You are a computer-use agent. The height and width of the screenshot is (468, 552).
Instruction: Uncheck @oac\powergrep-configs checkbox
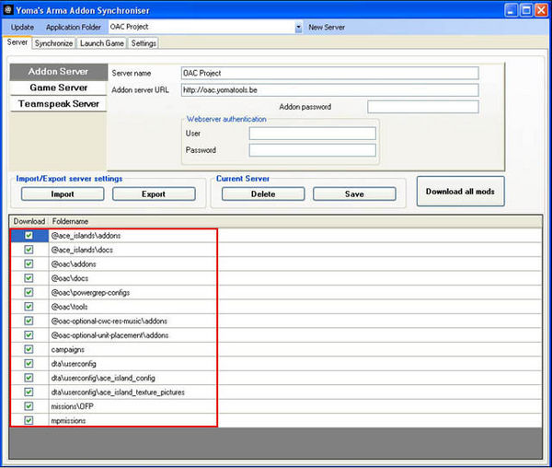click(x=29, y=293)
